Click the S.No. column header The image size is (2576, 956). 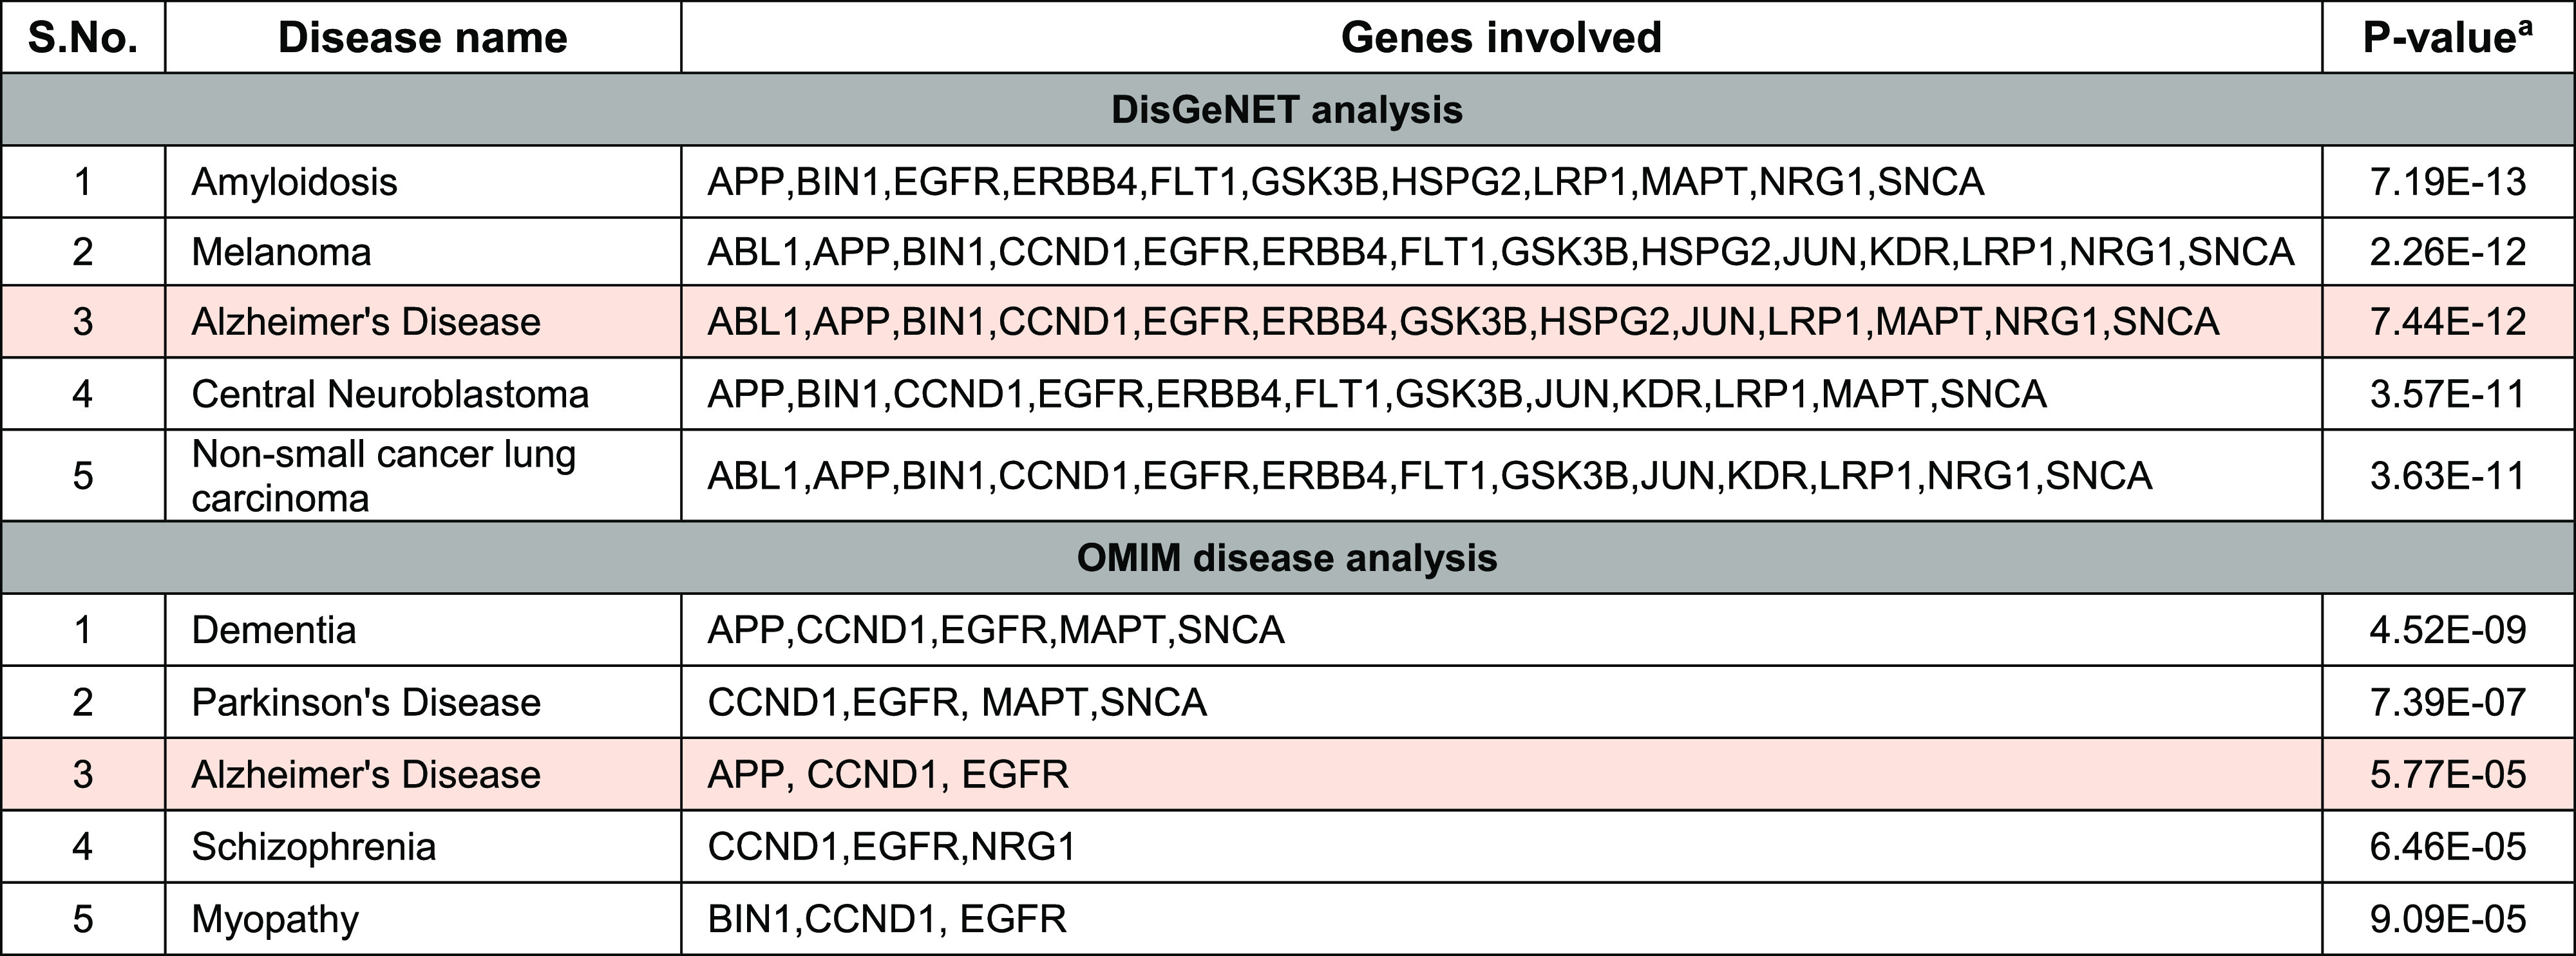pyautogui.click(x=83, y=38)
